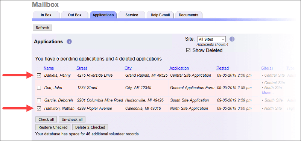Sort by the Posted column header
The height and width of the screenshot is (141, 301).
[x=222, y=68]
